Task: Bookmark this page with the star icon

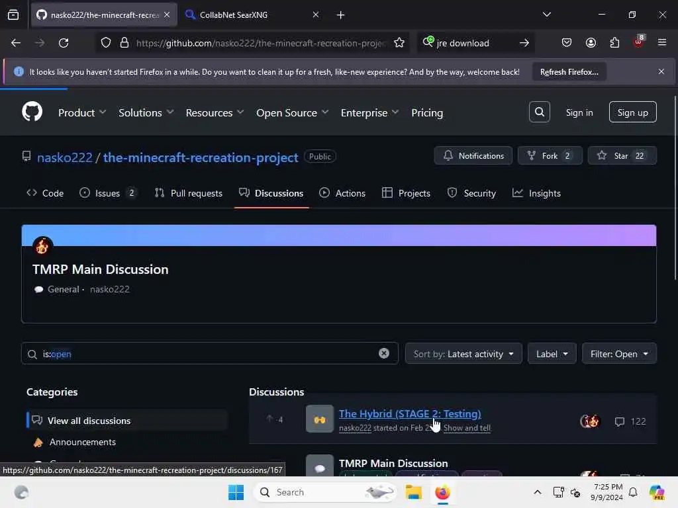Action: pos(399,43)
